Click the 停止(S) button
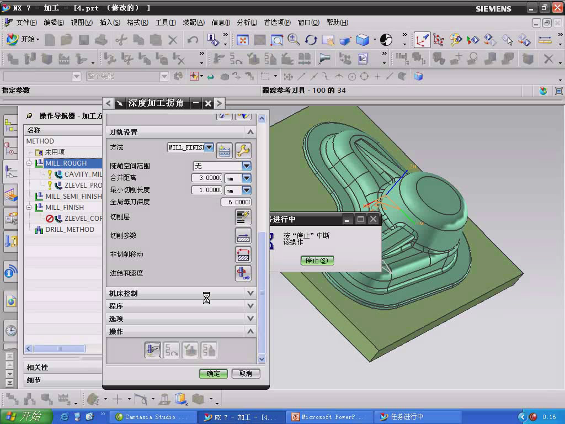Screen dimensions: 565x424 point(317,261)
